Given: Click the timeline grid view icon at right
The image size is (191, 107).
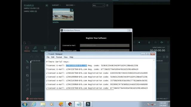Looking at the screenshot, I should click(167, 57).
